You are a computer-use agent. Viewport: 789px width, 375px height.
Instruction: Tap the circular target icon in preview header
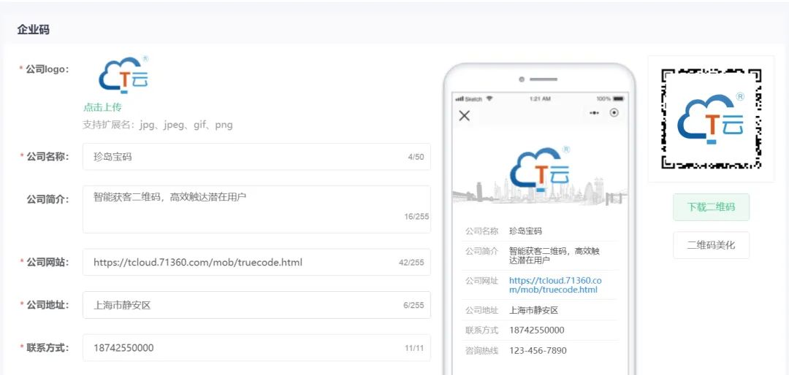pos(614,112)
